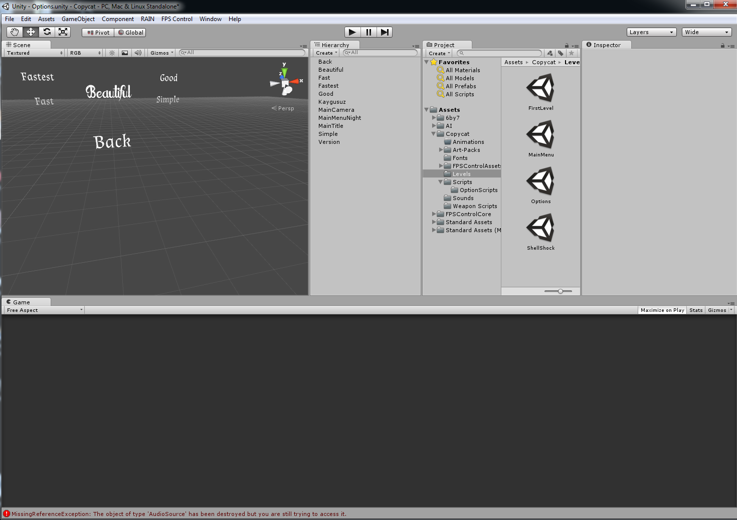Open the RGB render mode dropdown
Viewport: 737px width, 520px height.
pos(85,53)
